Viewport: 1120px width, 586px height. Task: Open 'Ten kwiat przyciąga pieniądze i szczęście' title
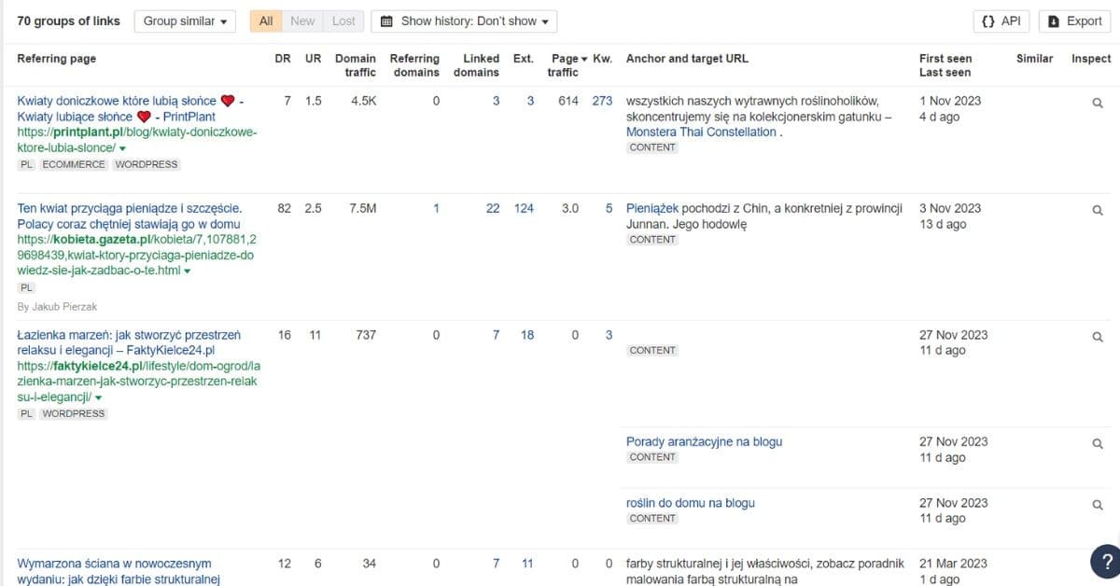tap(129, 216)
